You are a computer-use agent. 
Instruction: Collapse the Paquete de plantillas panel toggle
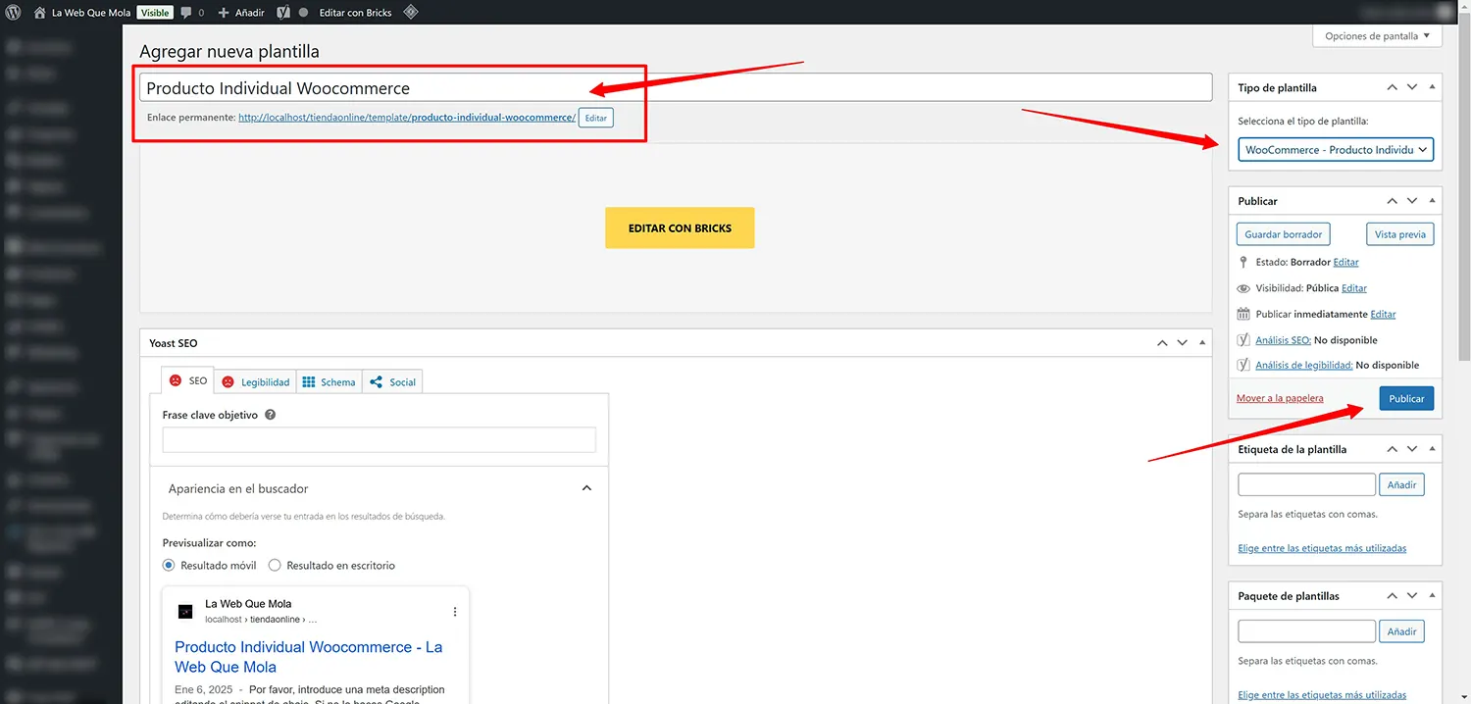click(1432, 595)
